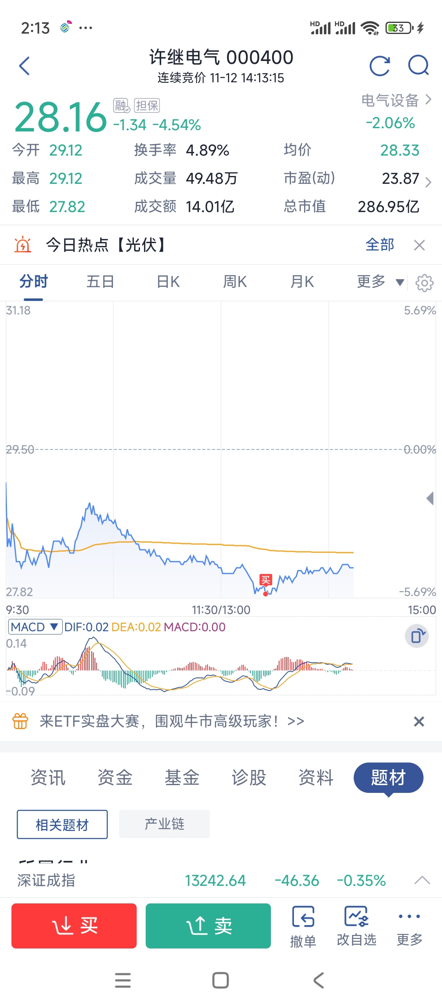This screenshot has width=442, height=1007.
Task: Open the 资金 tab
Action: [115, 777]
